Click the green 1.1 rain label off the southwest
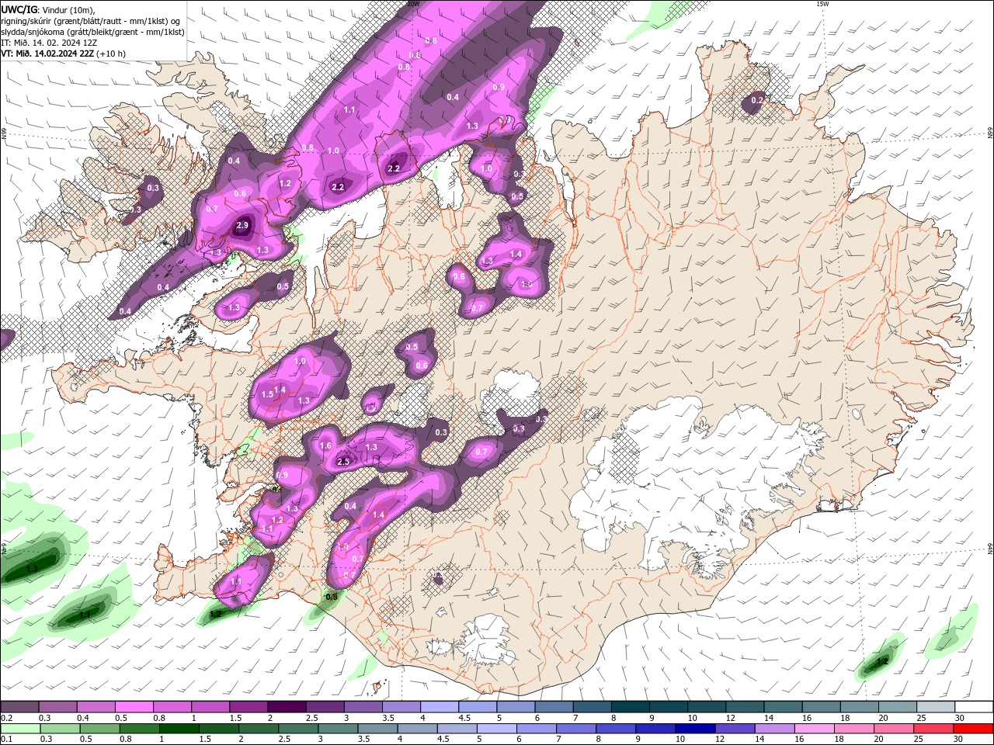 click(x=85, y=615)
